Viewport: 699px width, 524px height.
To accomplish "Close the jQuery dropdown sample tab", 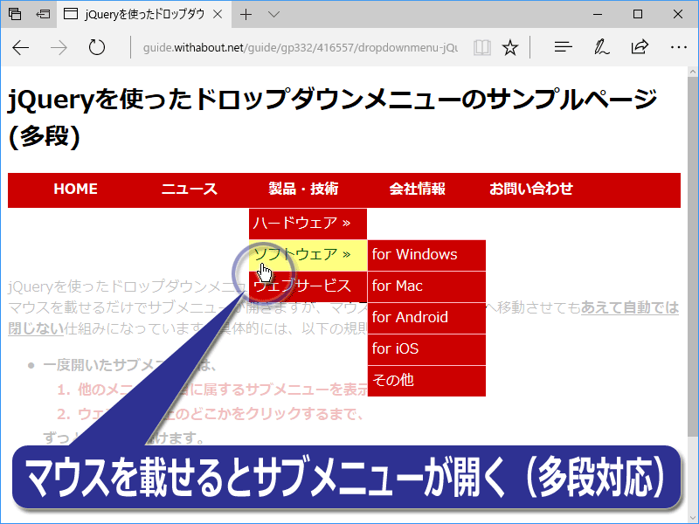I will coord(217,14).
